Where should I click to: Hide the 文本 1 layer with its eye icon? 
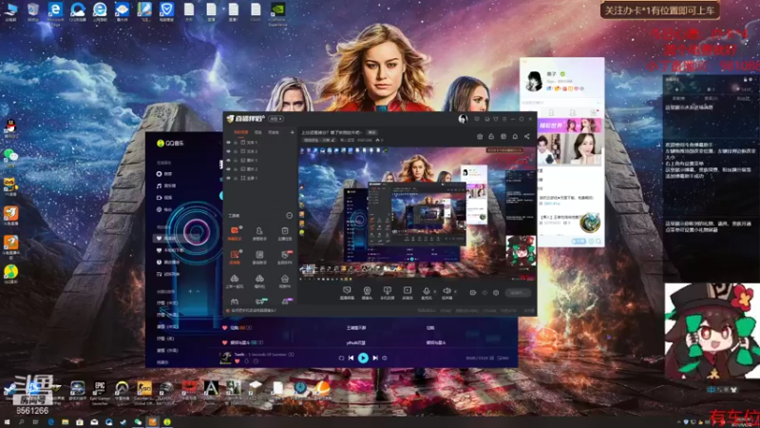[229, 143]
